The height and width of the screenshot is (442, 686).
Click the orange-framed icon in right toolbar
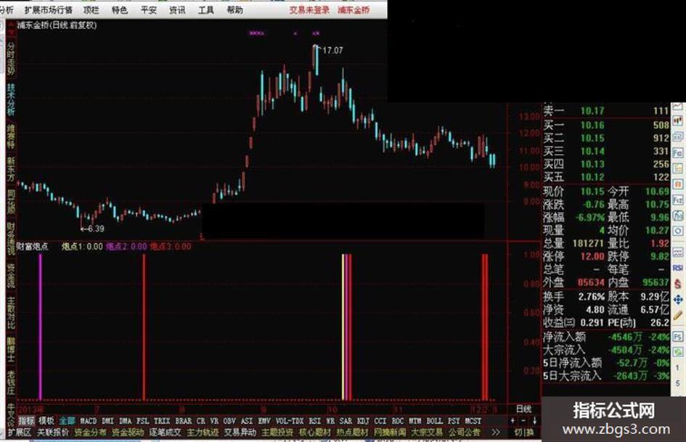pyautogui.click(x=678, y=184)
